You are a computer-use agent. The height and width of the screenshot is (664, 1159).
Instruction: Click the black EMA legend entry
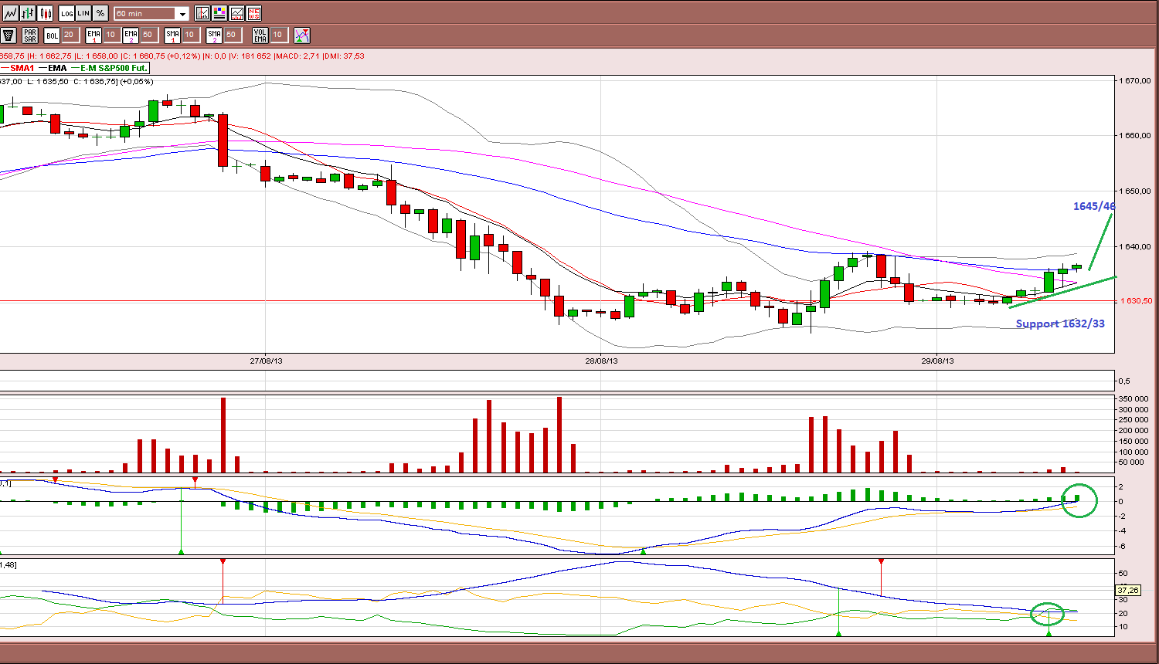(53, 68)
